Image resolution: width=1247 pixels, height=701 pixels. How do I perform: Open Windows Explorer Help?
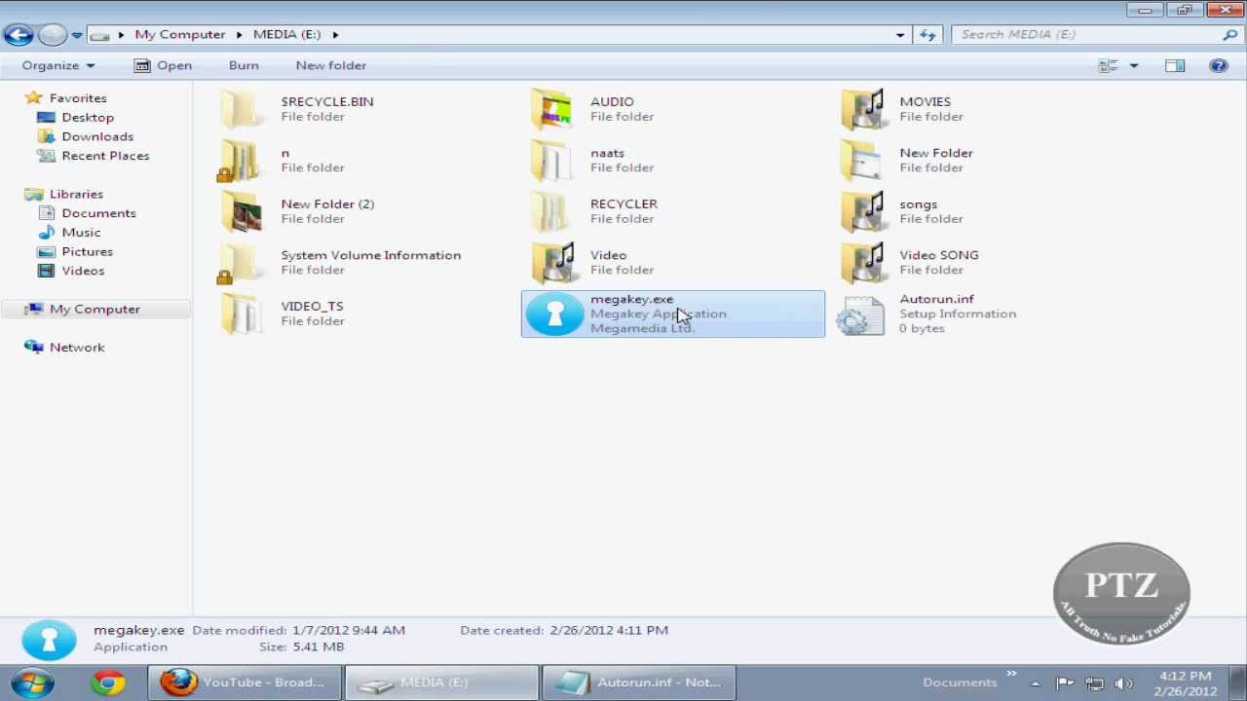(x=1218, y=65)
